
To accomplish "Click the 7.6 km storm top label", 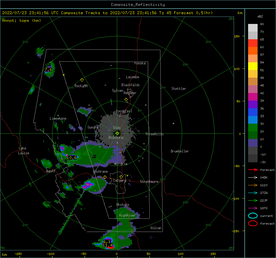I will coord(48,70).
